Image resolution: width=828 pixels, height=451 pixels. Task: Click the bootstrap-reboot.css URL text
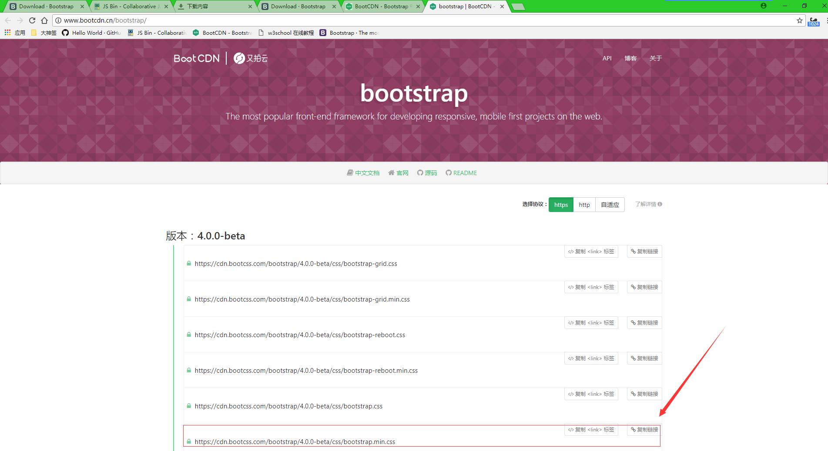pos(300,335)
